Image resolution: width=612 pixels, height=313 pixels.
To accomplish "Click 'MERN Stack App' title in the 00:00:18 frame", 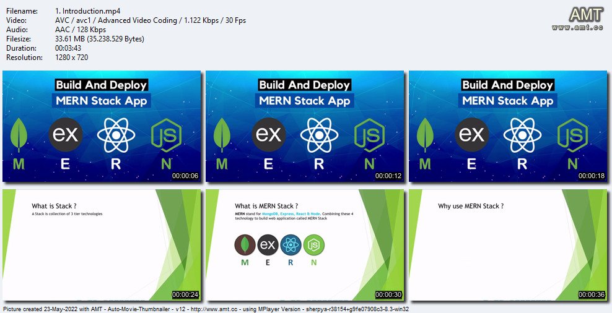I will [507, 101].
